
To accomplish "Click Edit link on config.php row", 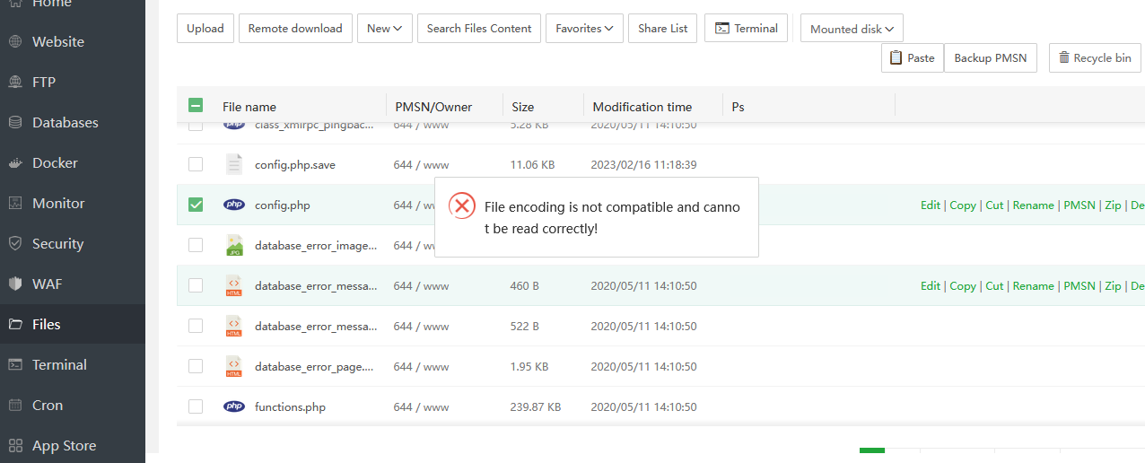I will coord(931,205).
